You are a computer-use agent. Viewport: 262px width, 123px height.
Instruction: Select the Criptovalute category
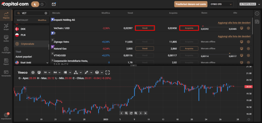point(31,44)
